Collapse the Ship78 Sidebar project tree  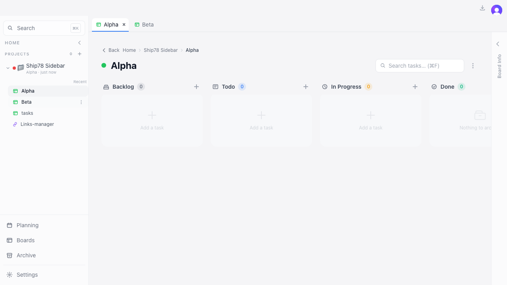(8, 68)
